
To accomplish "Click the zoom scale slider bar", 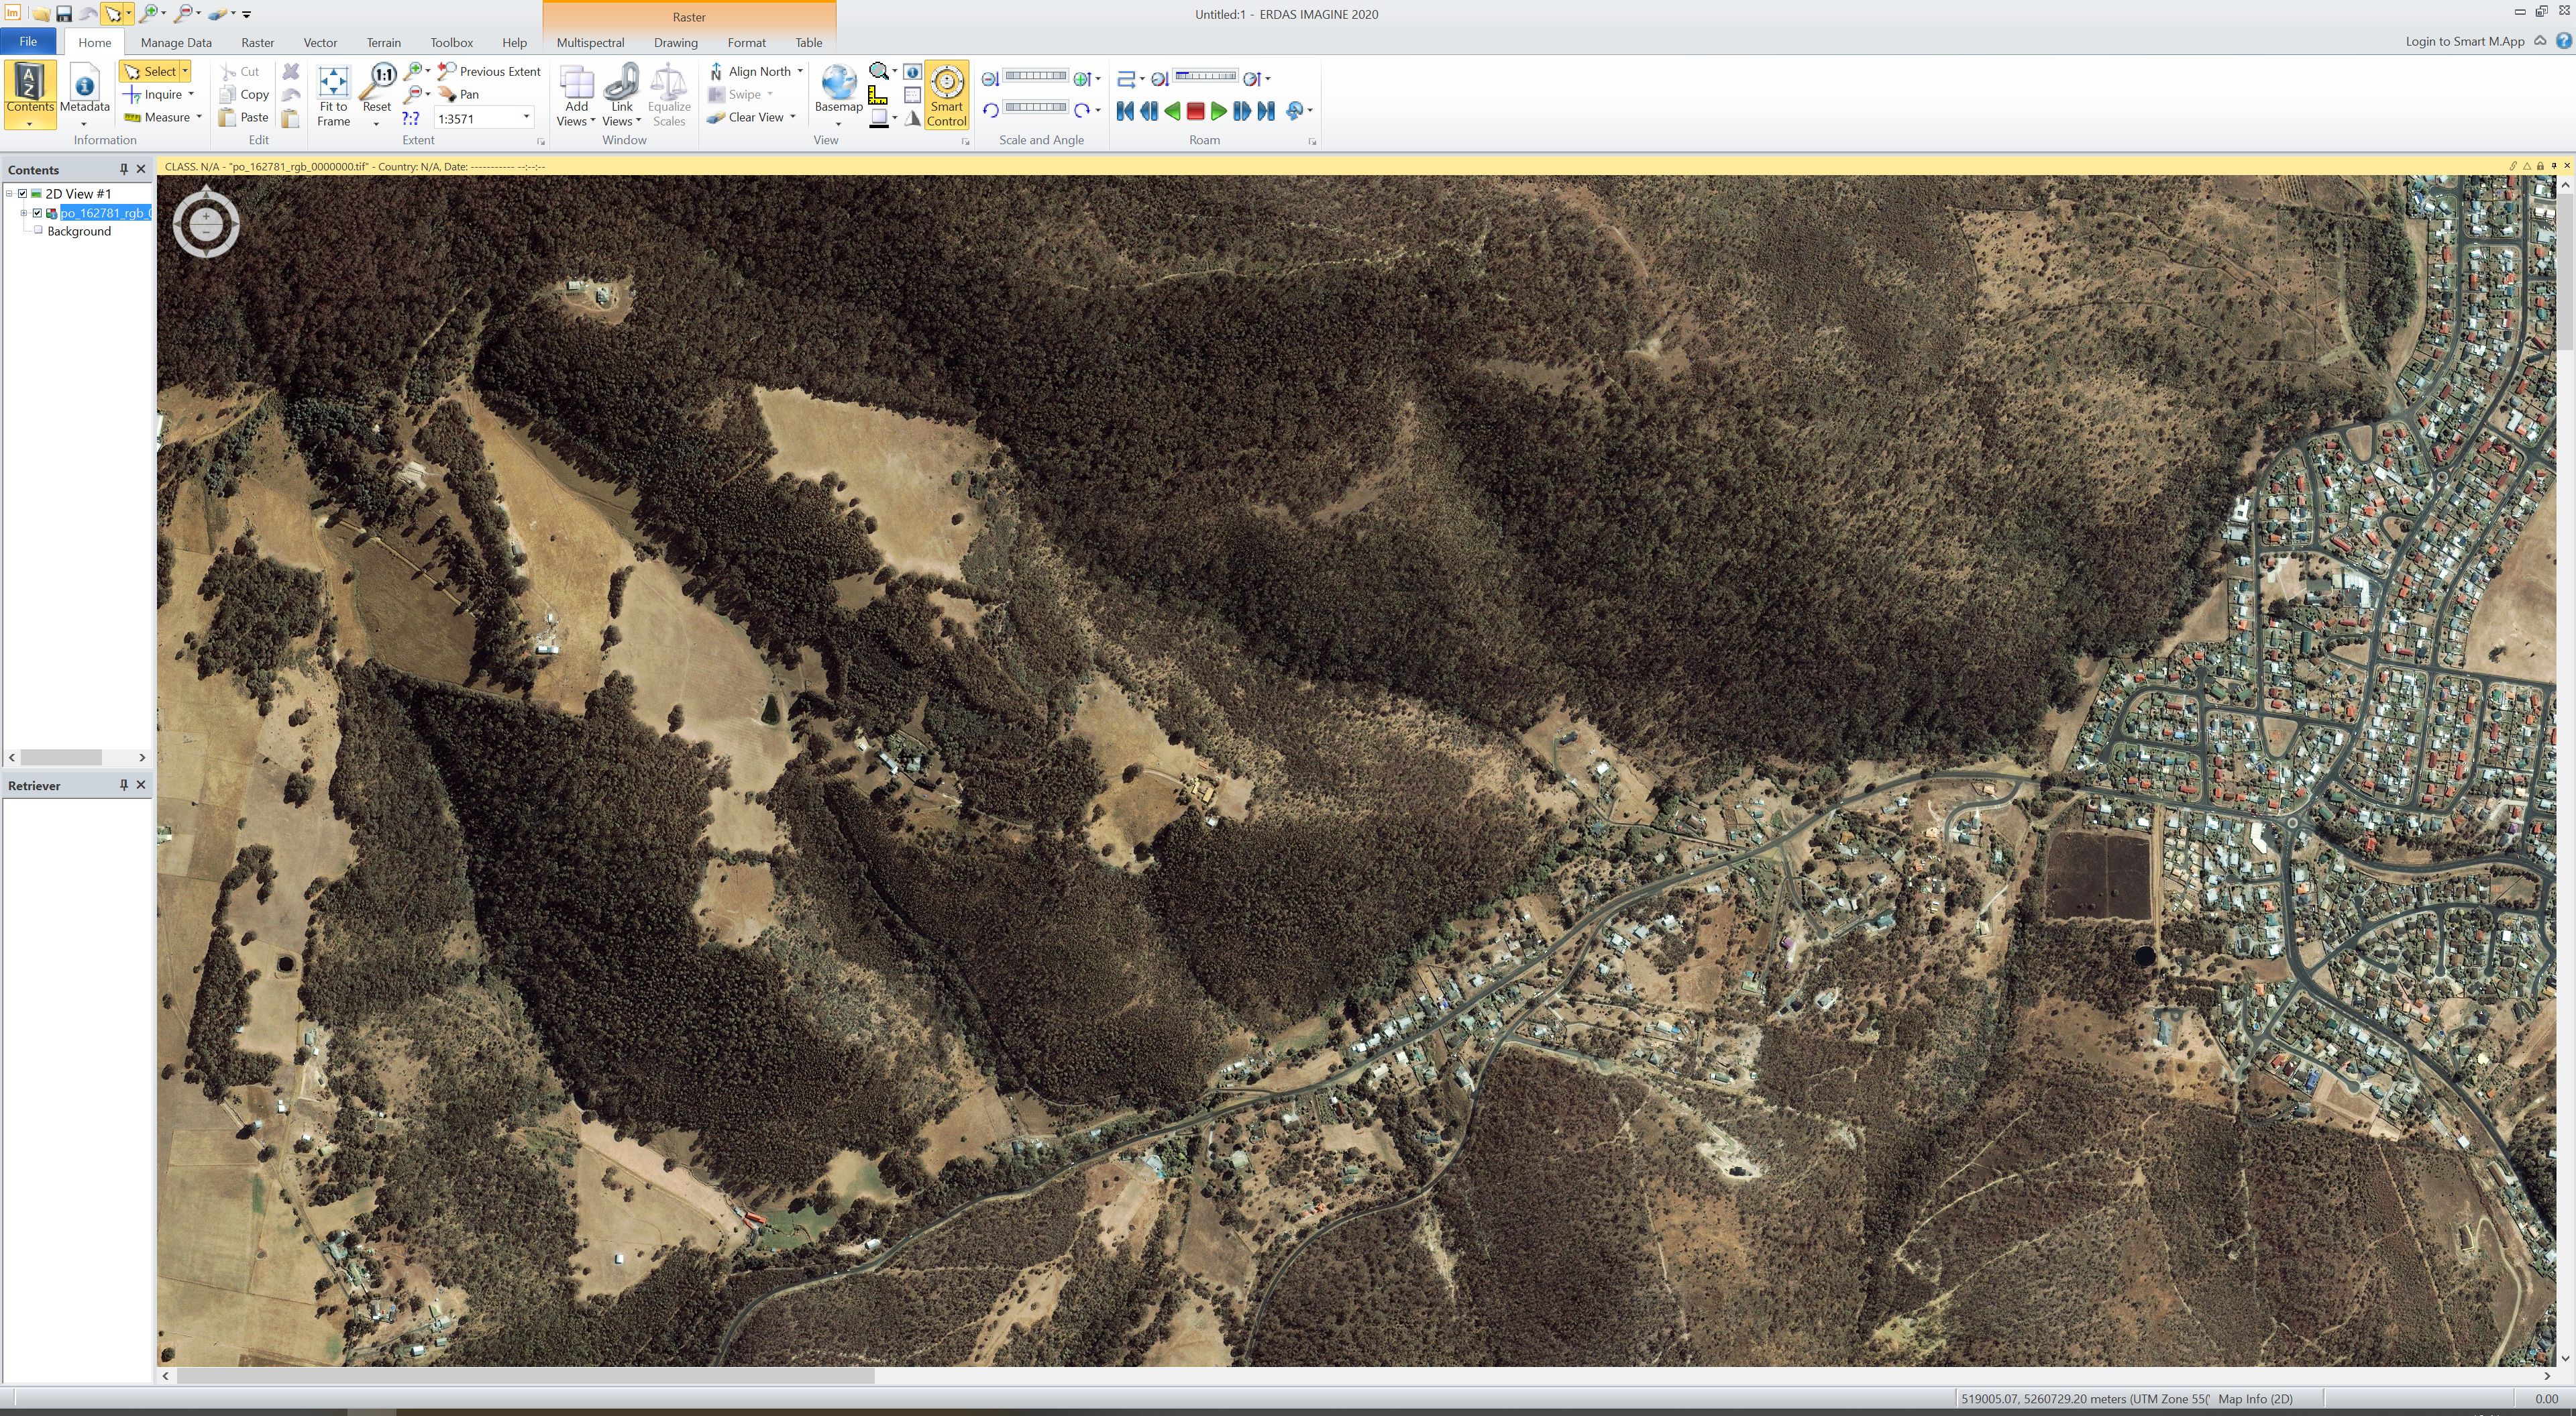I will (1035, 76).
